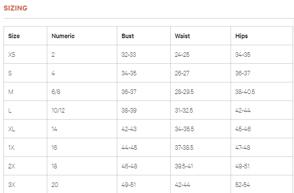The width and height of the screenshot is (294, 193).
Task: Click waist value 34-35.5
Action: tap(184, 129)
